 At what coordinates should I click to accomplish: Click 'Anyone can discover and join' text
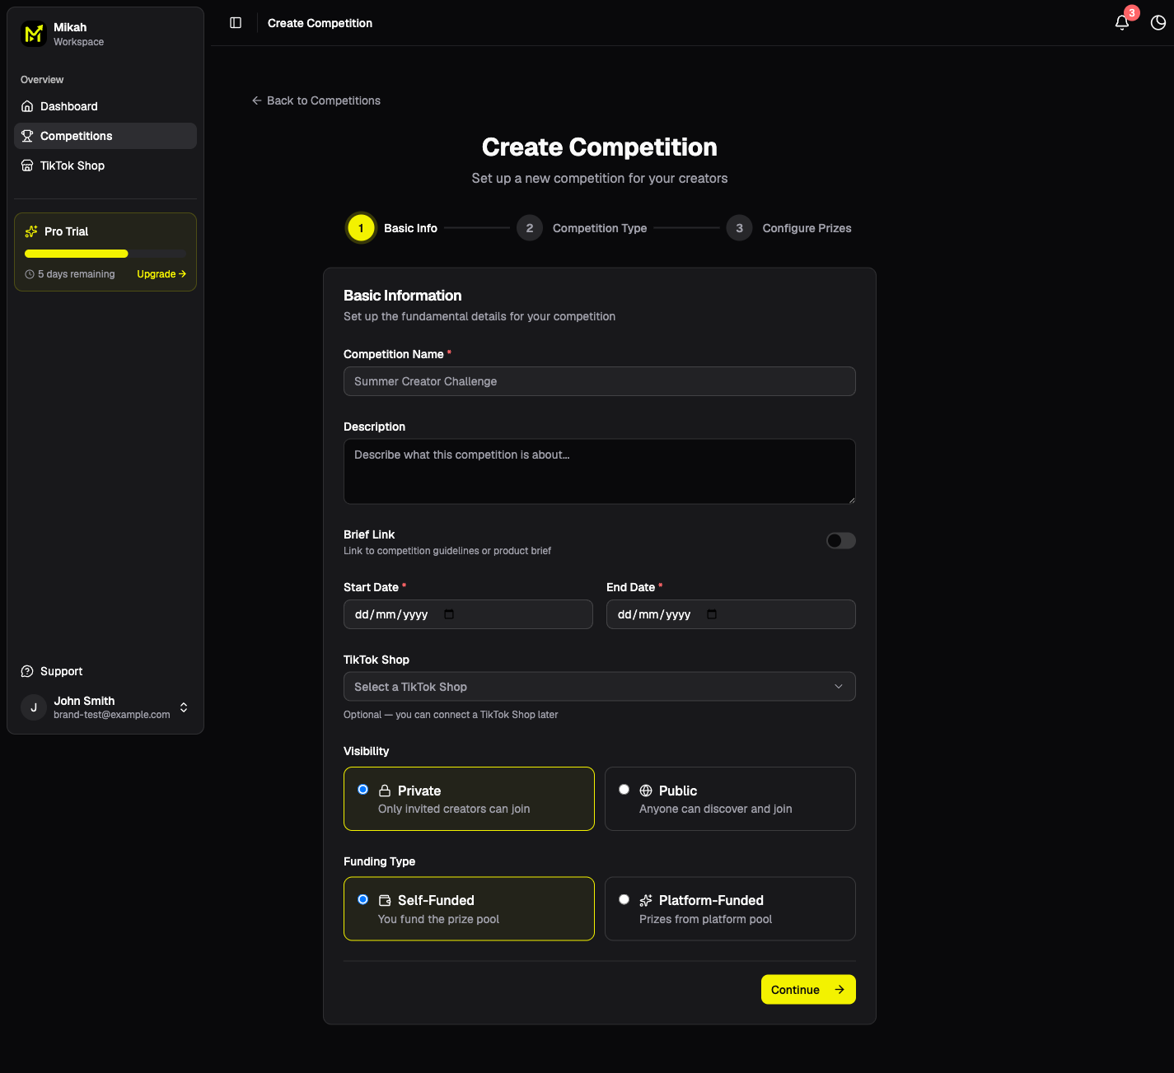pyautogui.click(x=716, y=809)
